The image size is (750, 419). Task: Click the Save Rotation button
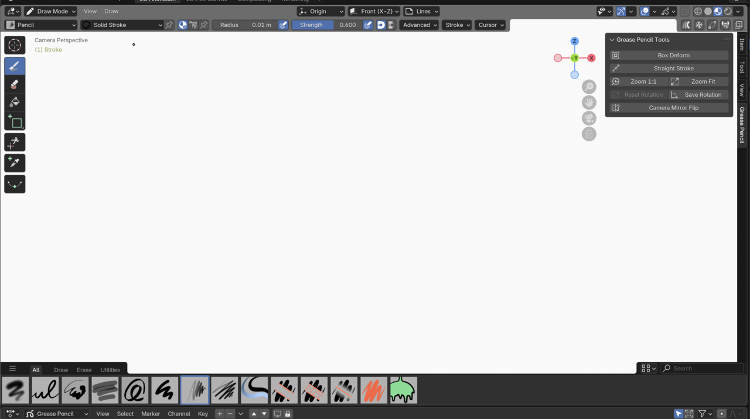(x=698, y=95)
